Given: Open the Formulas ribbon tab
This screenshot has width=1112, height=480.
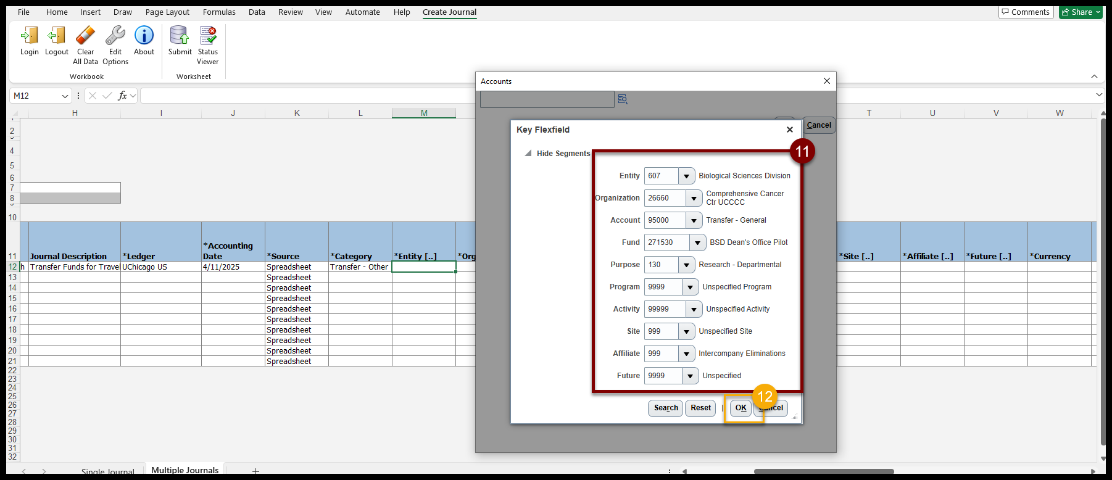Looking at the screenshot, I should click(219, 12).
